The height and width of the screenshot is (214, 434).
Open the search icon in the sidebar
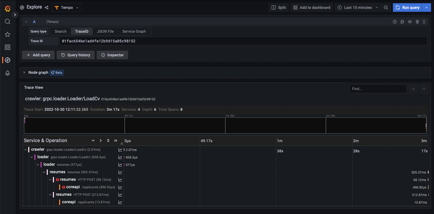pos(8,21)
